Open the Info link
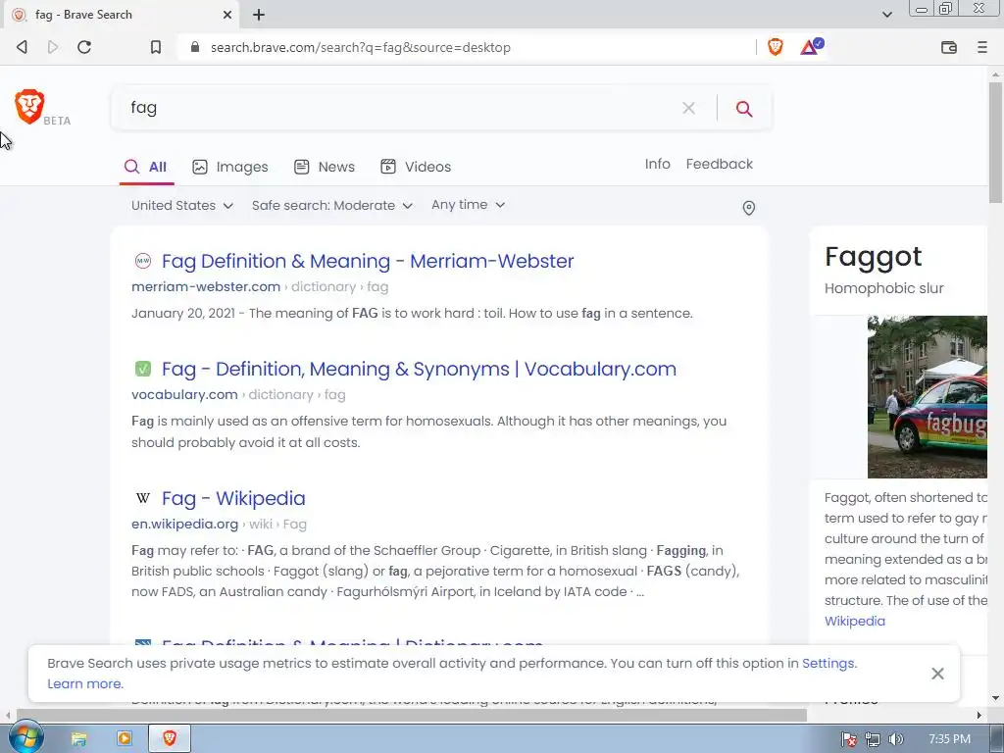Viewport: 1004px width, 753px height. point(657,164)
